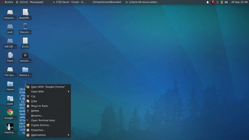The height and width of the screenshot is (140, 249).
Task: Choose Copy from context menu
Action: [48, 101]
